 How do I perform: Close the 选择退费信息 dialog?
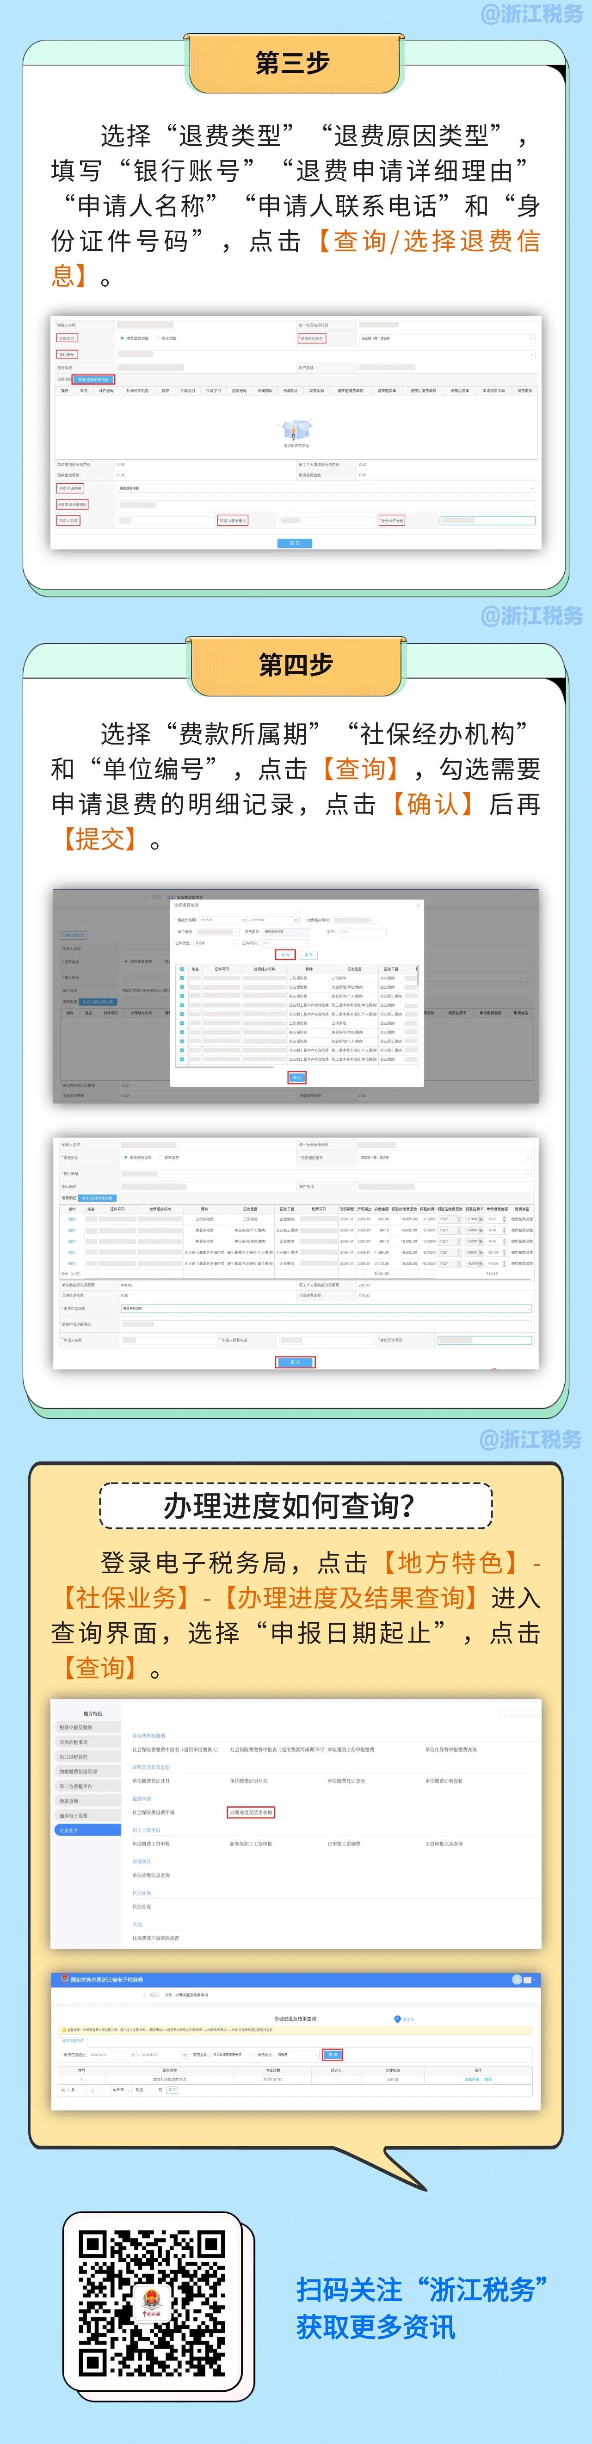tap(419, 905)
